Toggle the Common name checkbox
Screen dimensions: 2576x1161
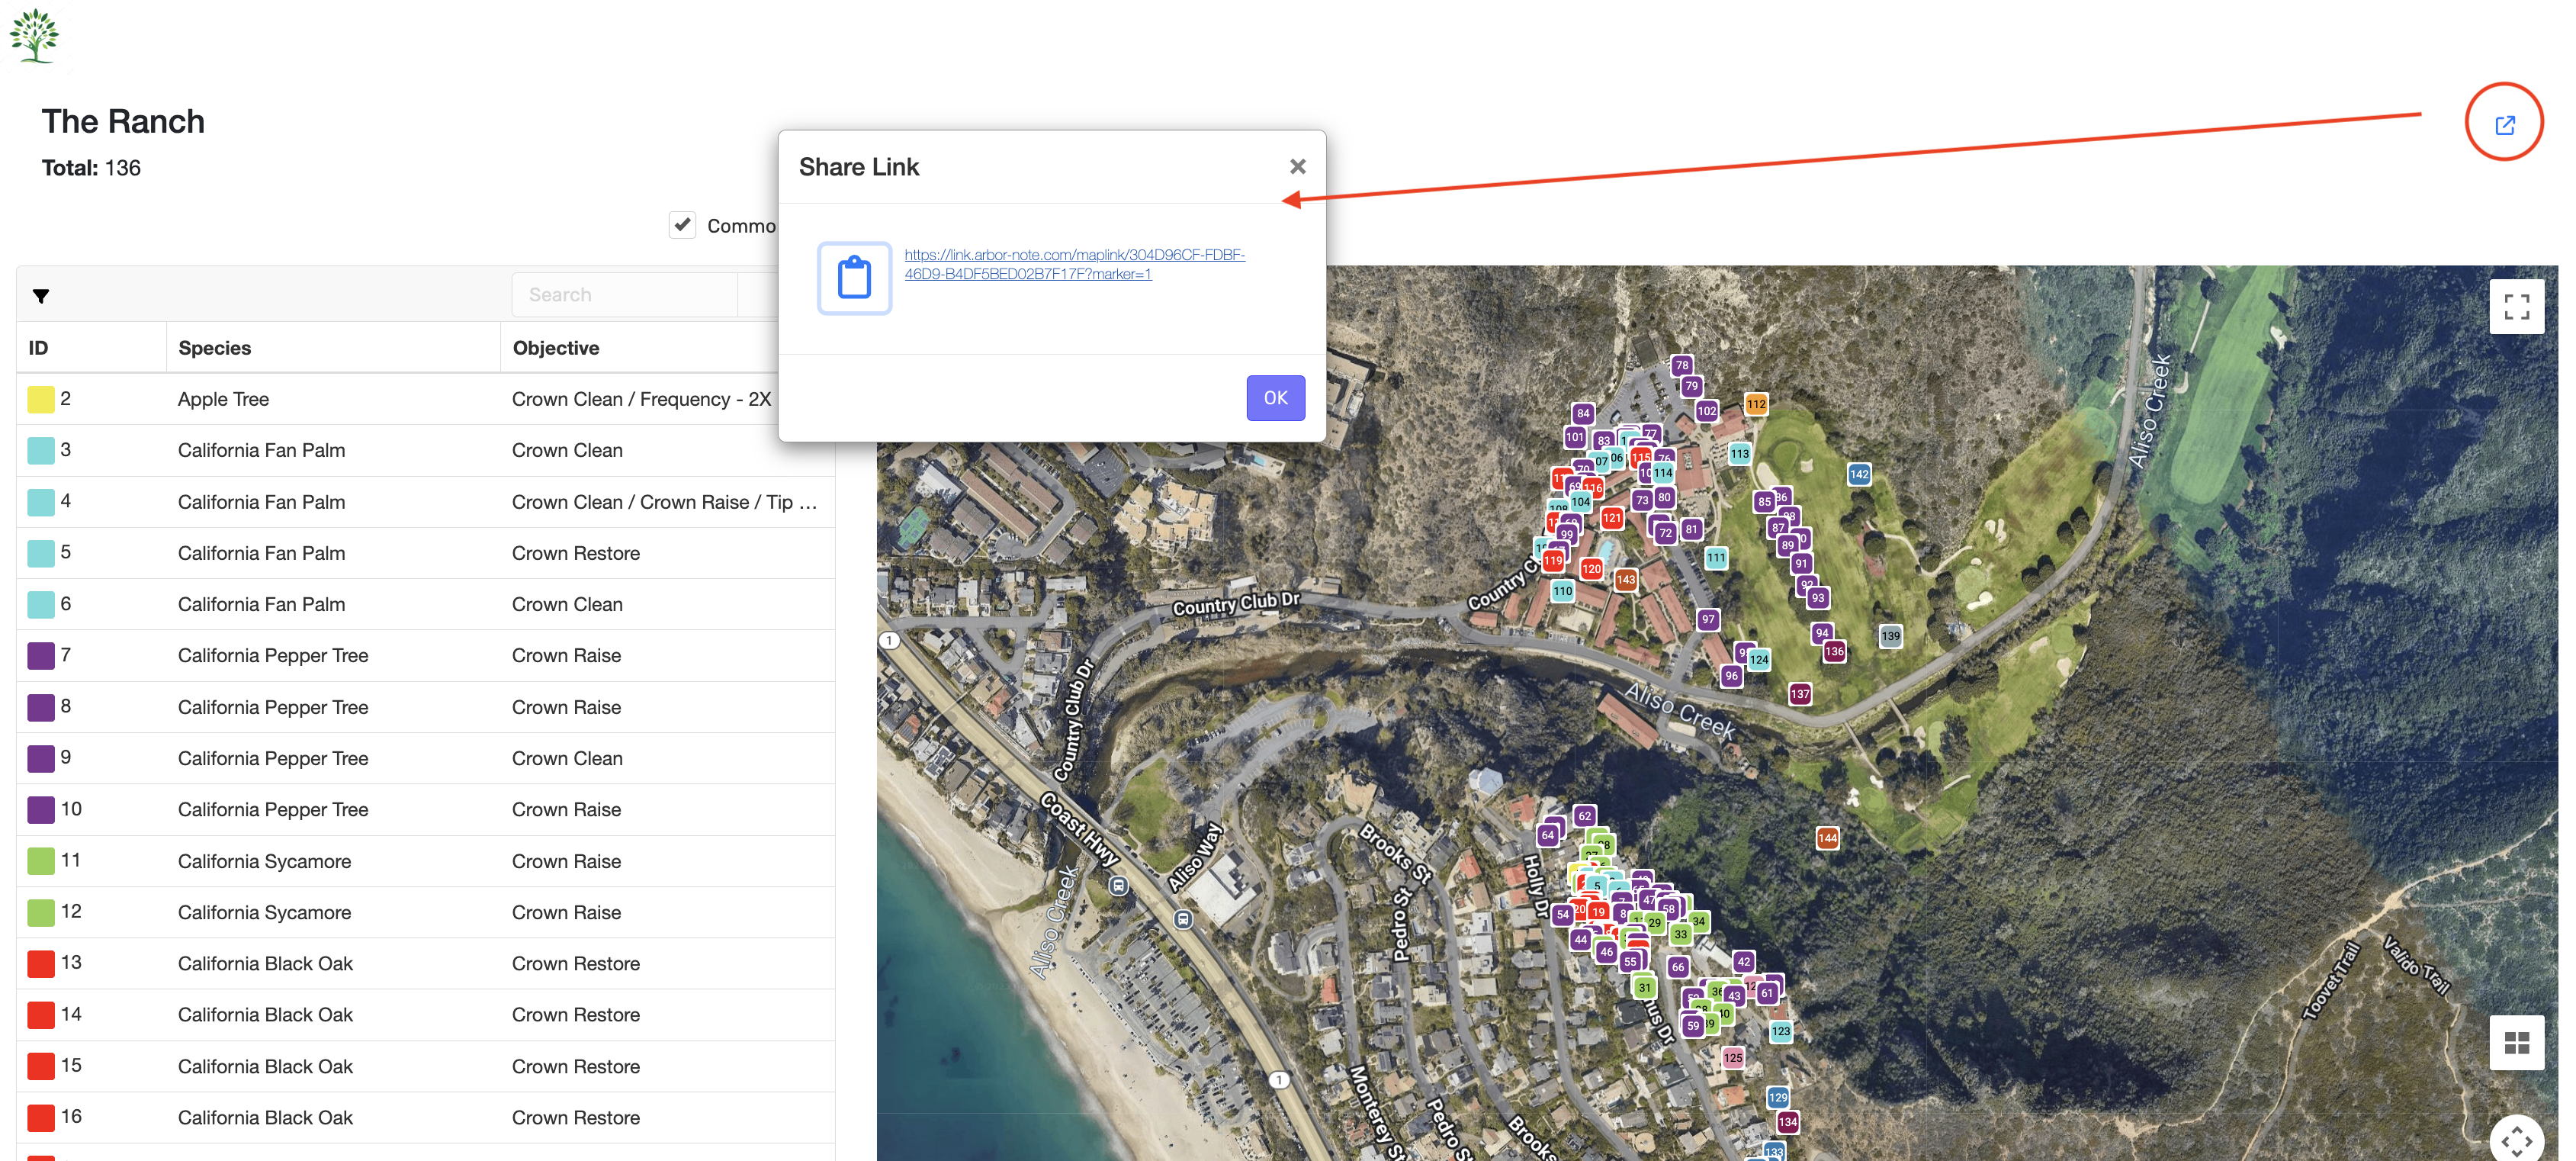pyautogui.click(x=682, y=225)
